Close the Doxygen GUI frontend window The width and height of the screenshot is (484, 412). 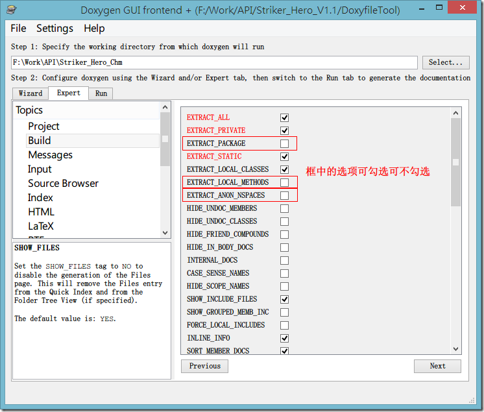point(462,7)
